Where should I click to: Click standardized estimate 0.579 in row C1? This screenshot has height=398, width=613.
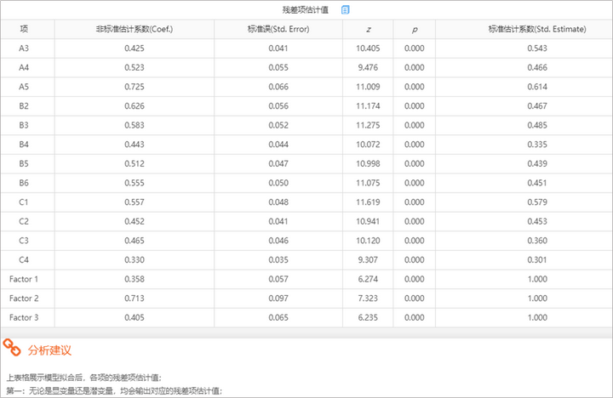537,202
